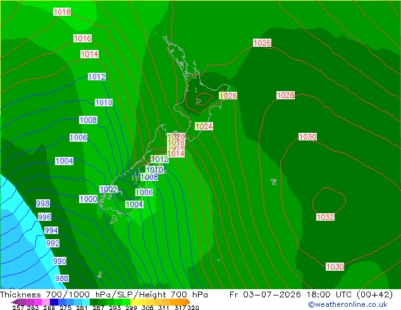The width and height of the screenshot is (401, 310).
Task: Select the blue 1002 isobar label
Action: coord(108,190)
